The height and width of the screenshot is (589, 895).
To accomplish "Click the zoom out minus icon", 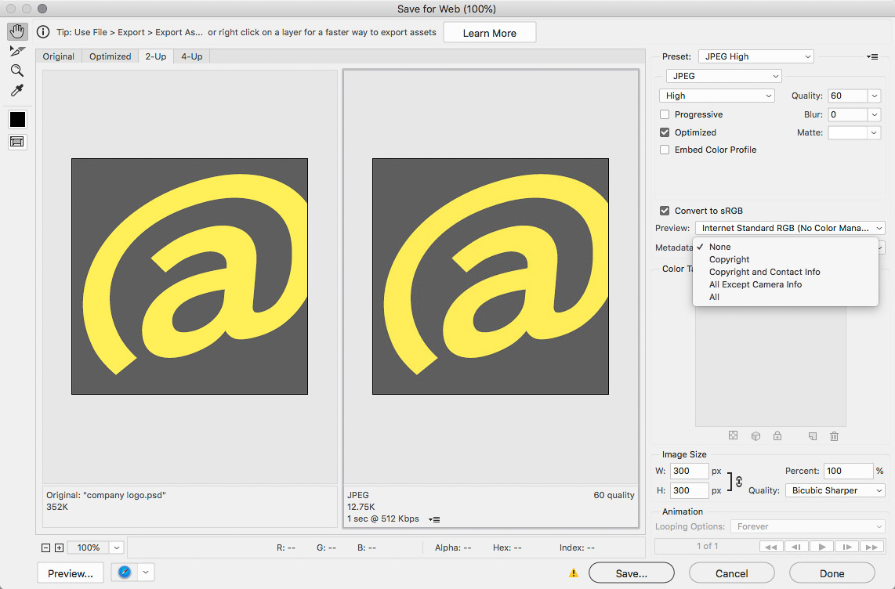I will [x=45, y=548].
